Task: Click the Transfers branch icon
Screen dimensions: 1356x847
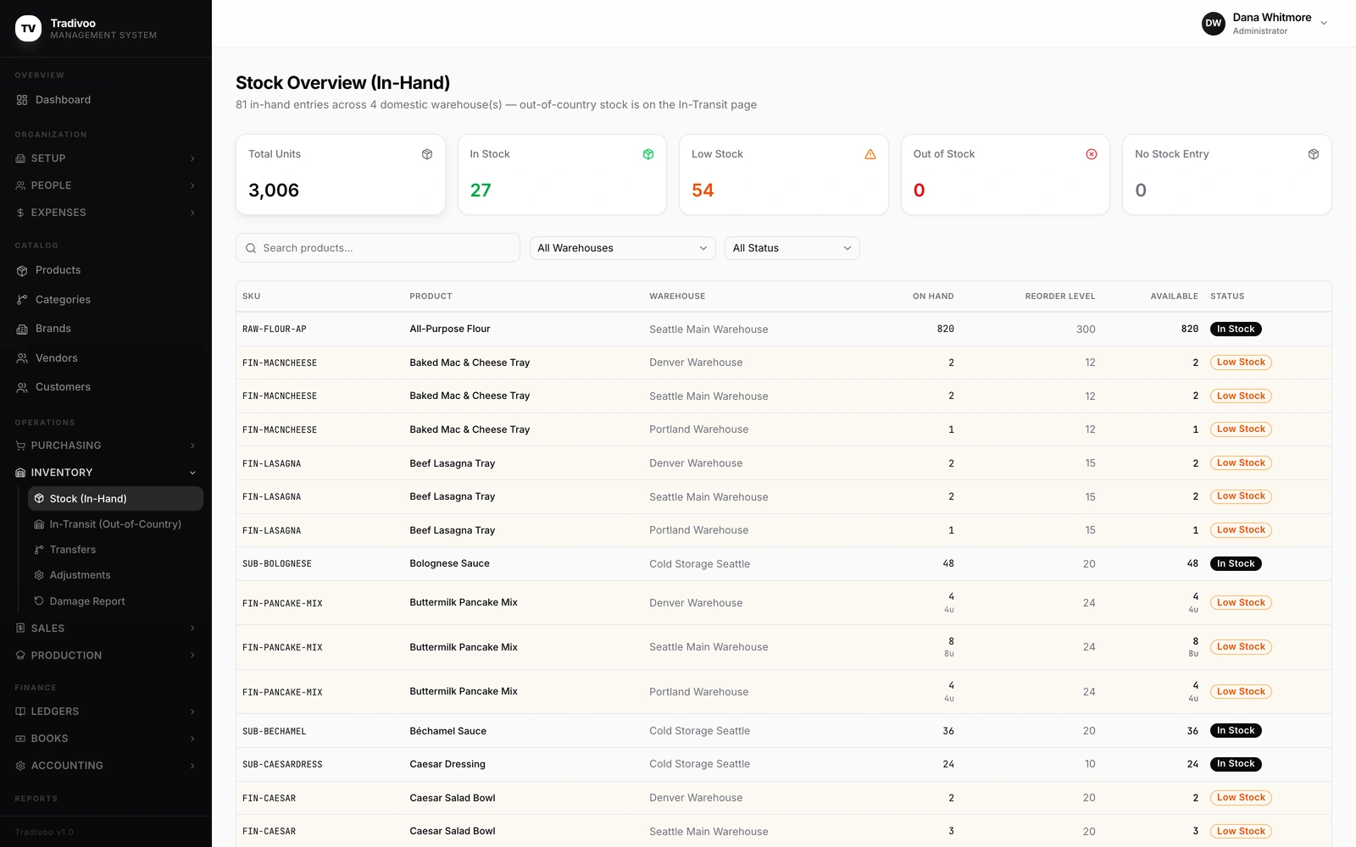Action: (39, 550)
